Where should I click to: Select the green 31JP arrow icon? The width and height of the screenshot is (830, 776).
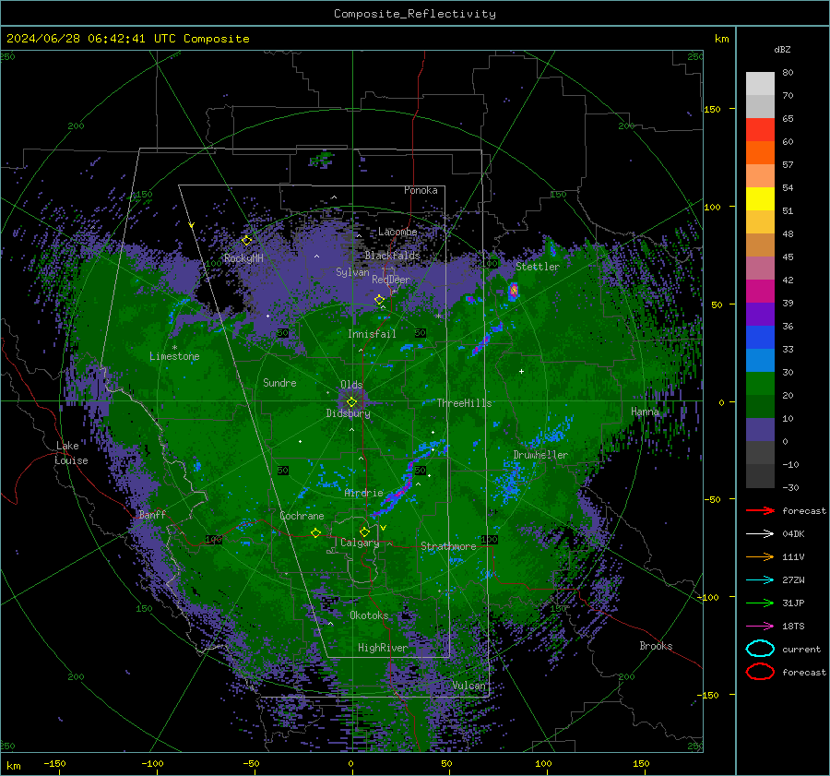pos(760,603)
